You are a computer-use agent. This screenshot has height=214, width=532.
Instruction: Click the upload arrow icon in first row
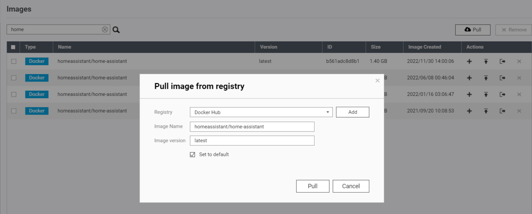486,61
